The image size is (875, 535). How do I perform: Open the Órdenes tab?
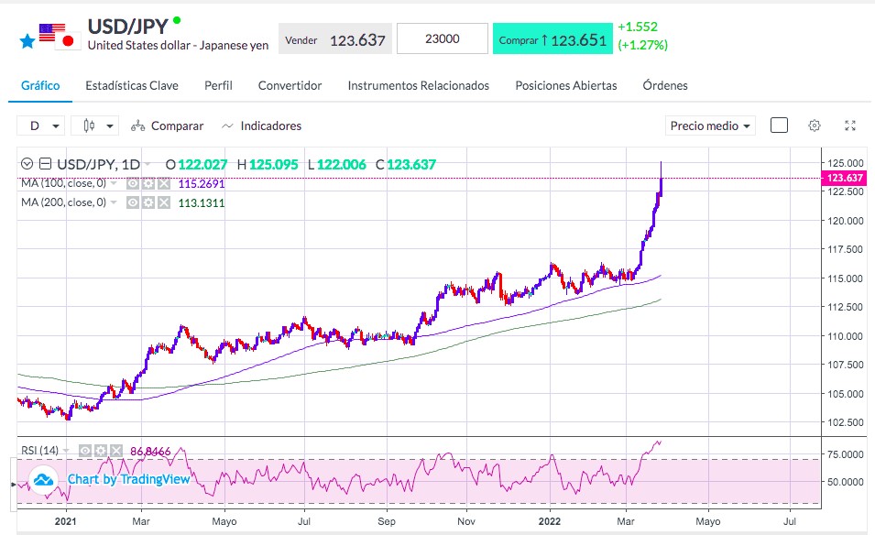(664, 85)
